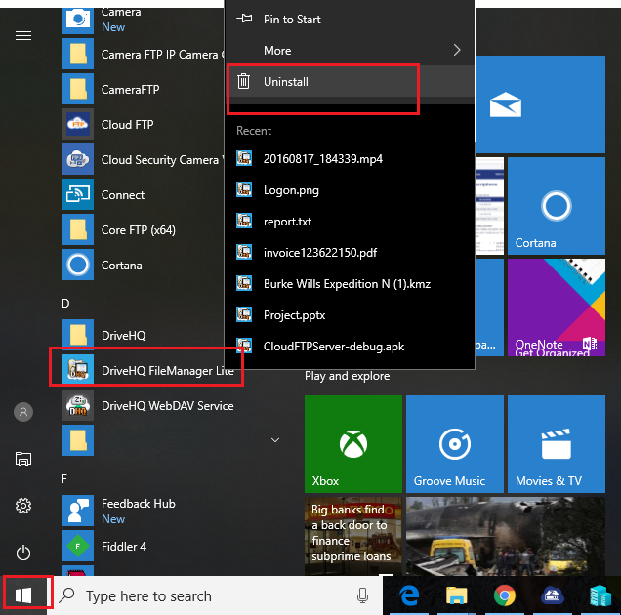Launch Microsoft Edge from taskbar

tap(407, 594)
